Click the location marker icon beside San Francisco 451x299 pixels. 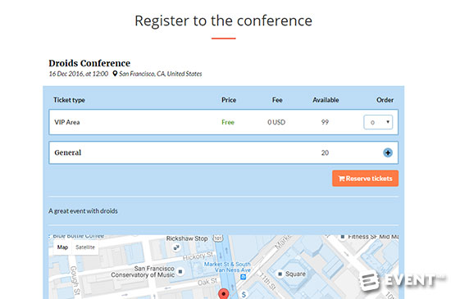[115, 74]
